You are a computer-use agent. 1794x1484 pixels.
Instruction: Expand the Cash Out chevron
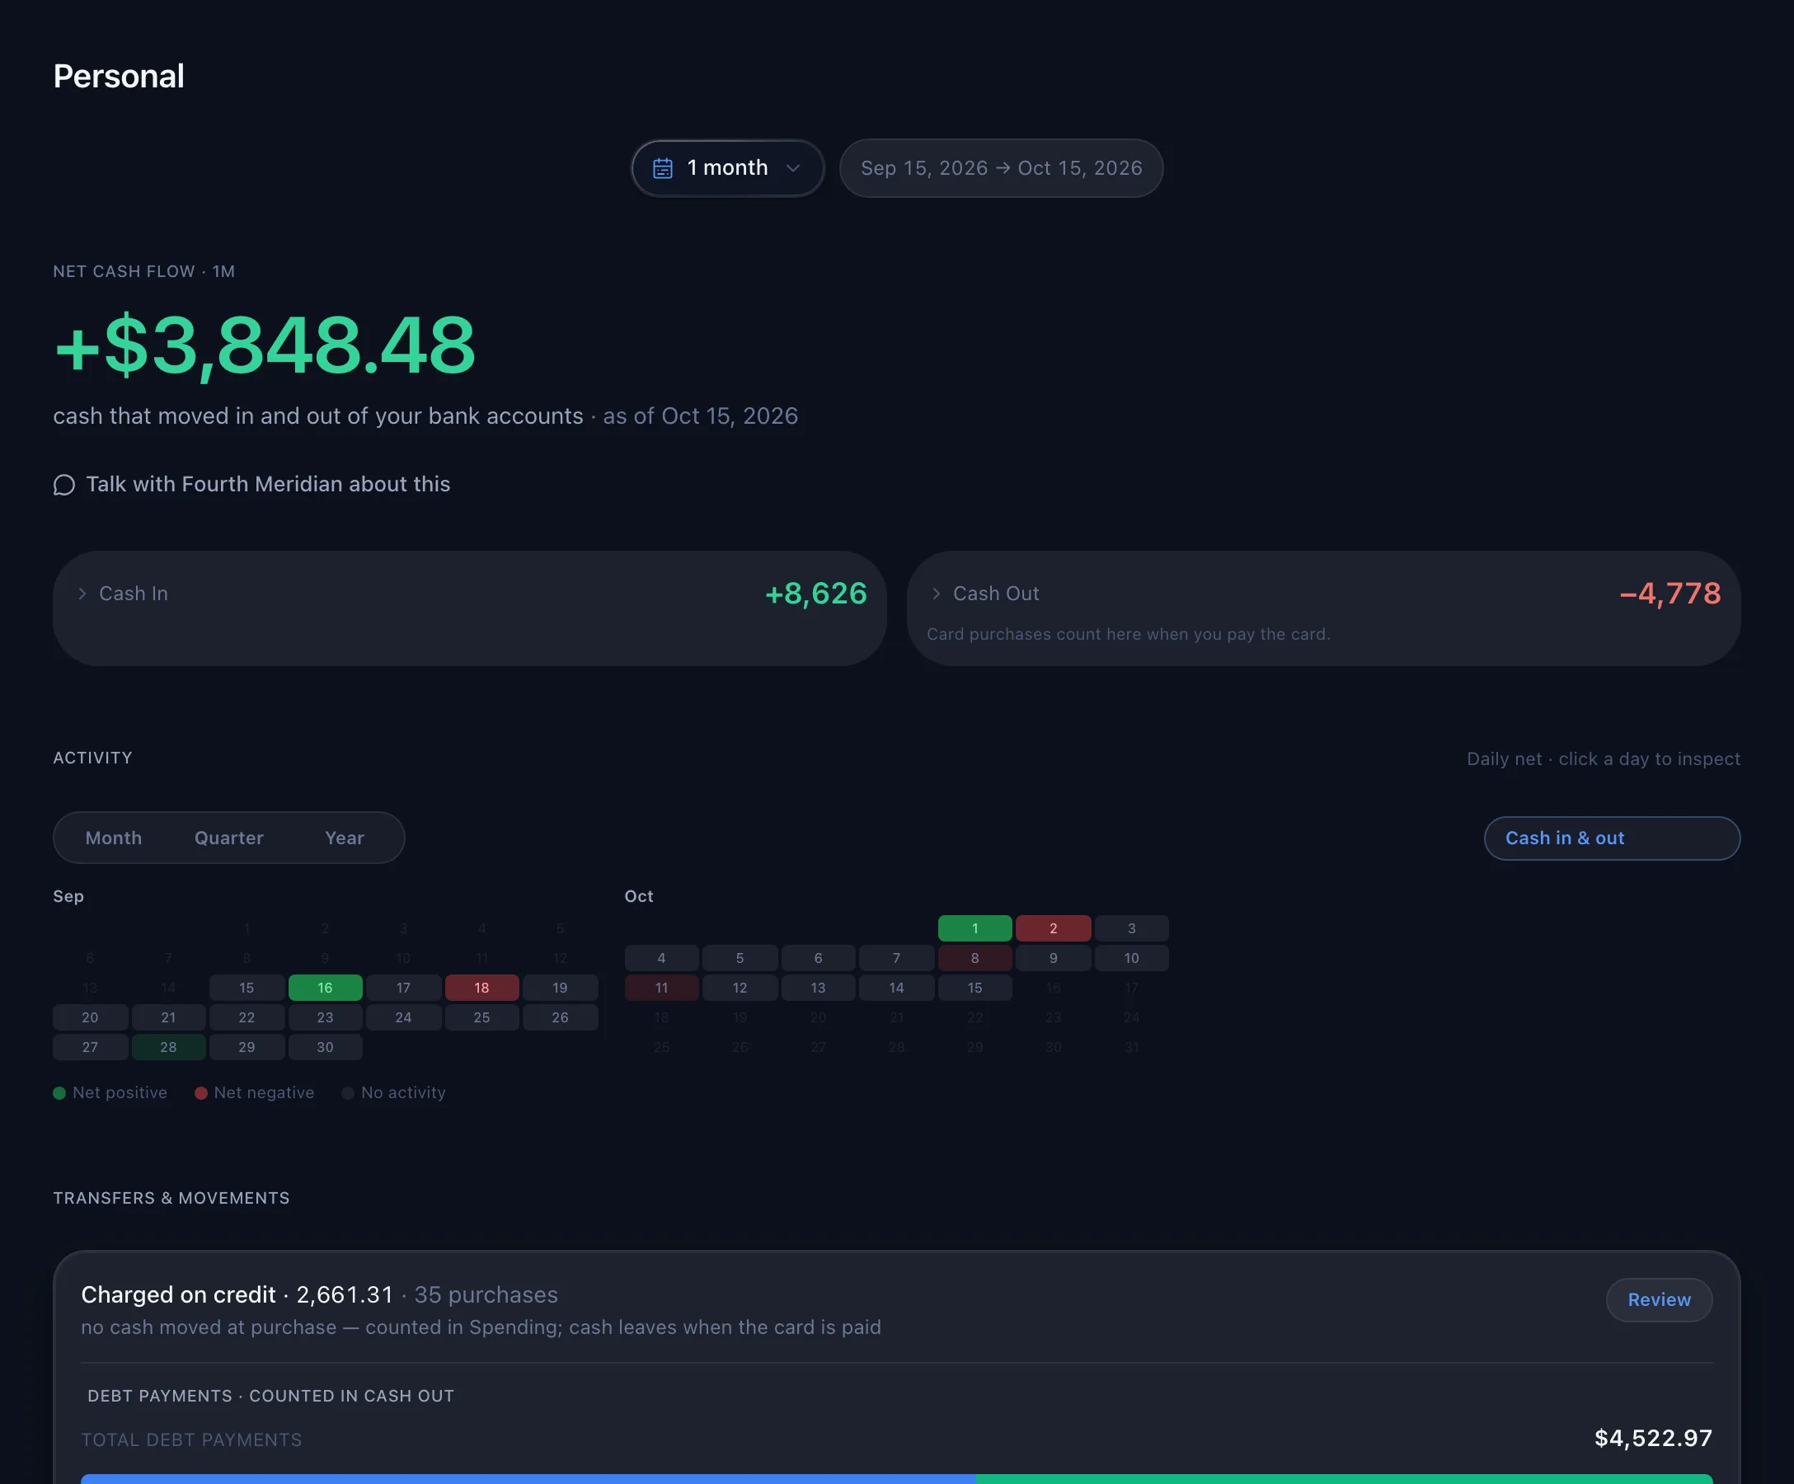click(x=937, y=594)
